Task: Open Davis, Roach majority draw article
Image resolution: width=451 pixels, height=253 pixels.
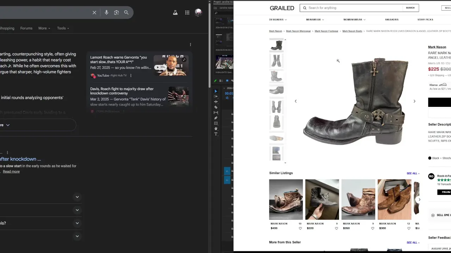Action: pyautogui.click(x=122, y=91)
